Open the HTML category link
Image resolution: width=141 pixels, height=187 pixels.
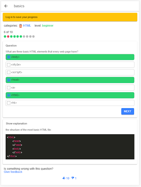27,26
